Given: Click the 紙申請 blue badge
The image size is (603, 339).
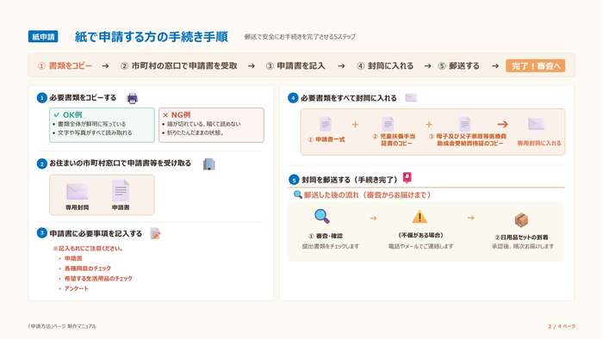Looking at the screenshot, I should pos(43,36).
